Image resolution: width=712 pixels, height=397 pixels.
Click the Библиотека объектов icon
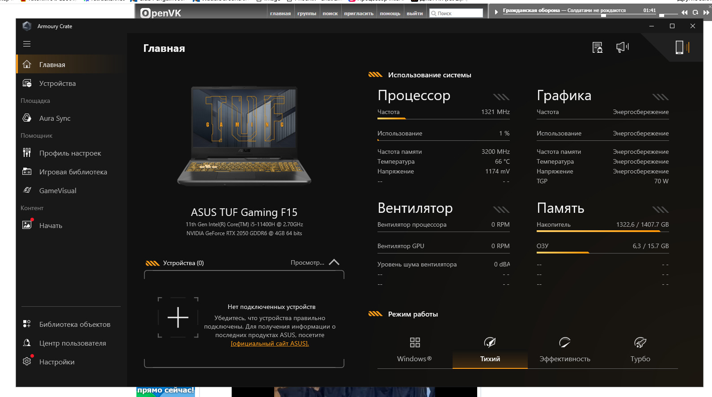coord(27,324)
